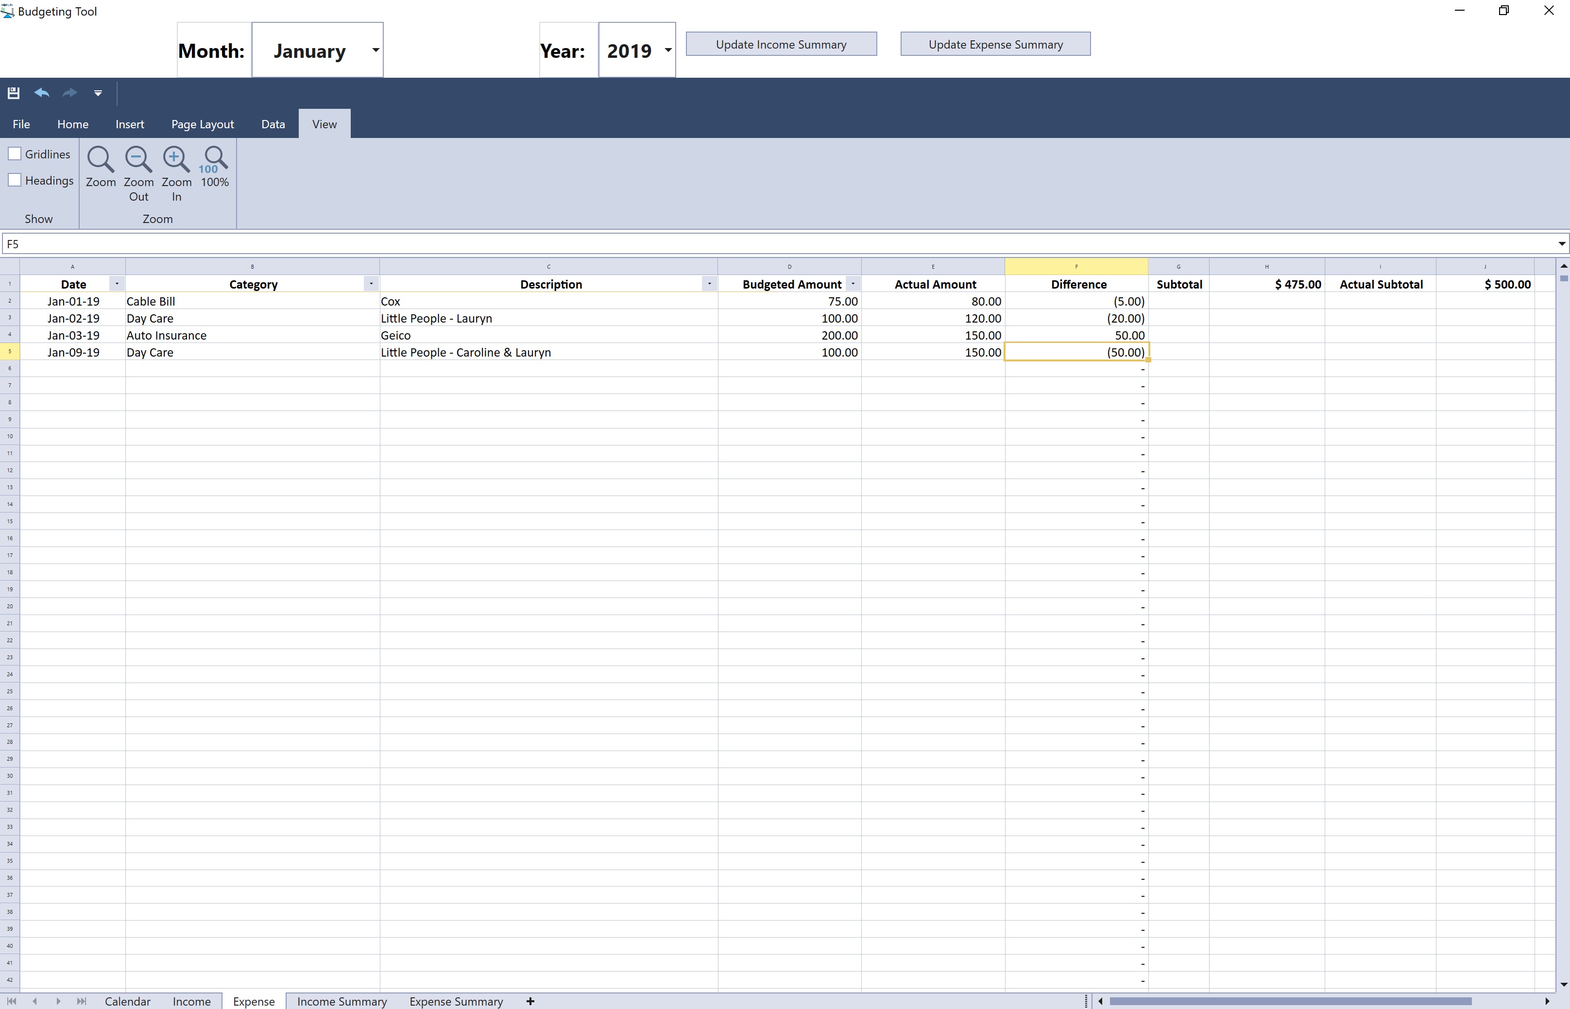Click the Zoom In icon
The image size is (1570, 1009).
[176, 159]
